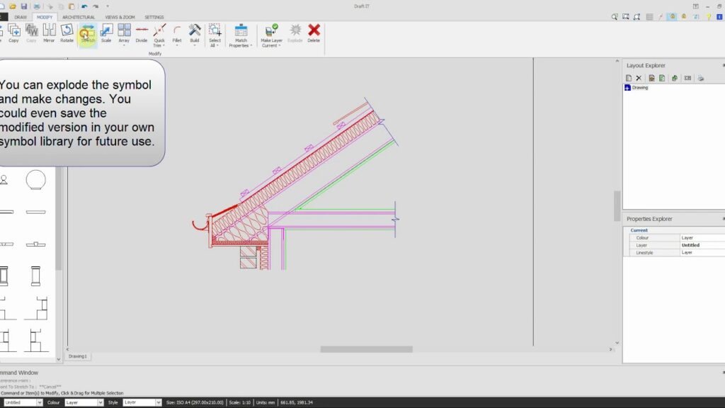
Task: Delete with the red X tool
Action: (314, 34)
